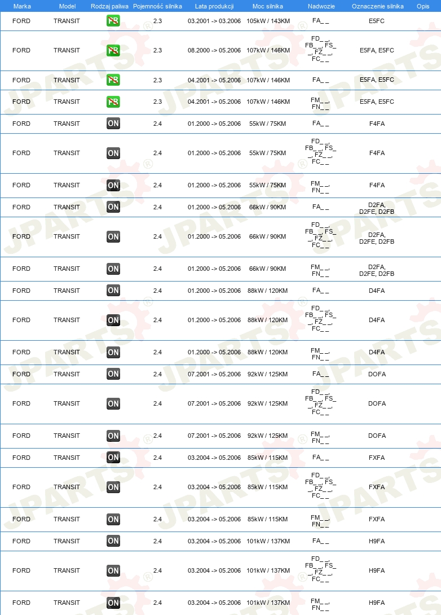Select 03.2004 -> 05.2006 in the H9FA FA__ row
This screenshot has height=615, width=441.
pyautogui.click(x=214, y=541)
